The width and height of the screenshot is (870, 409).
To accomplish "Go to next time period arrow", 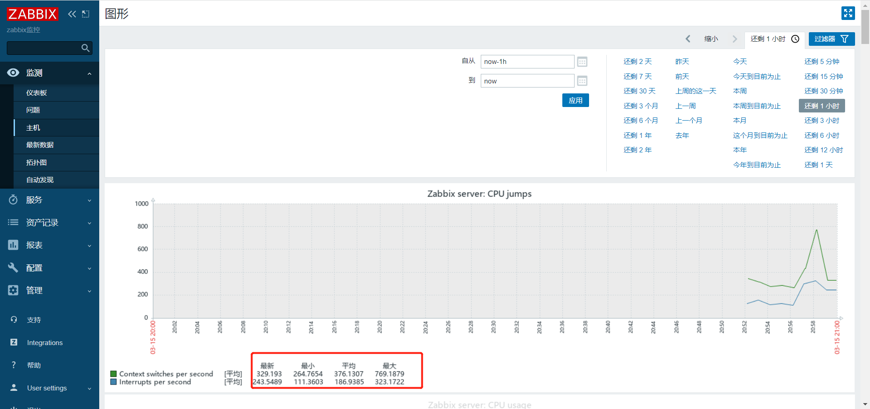I will tap(735, 39).
